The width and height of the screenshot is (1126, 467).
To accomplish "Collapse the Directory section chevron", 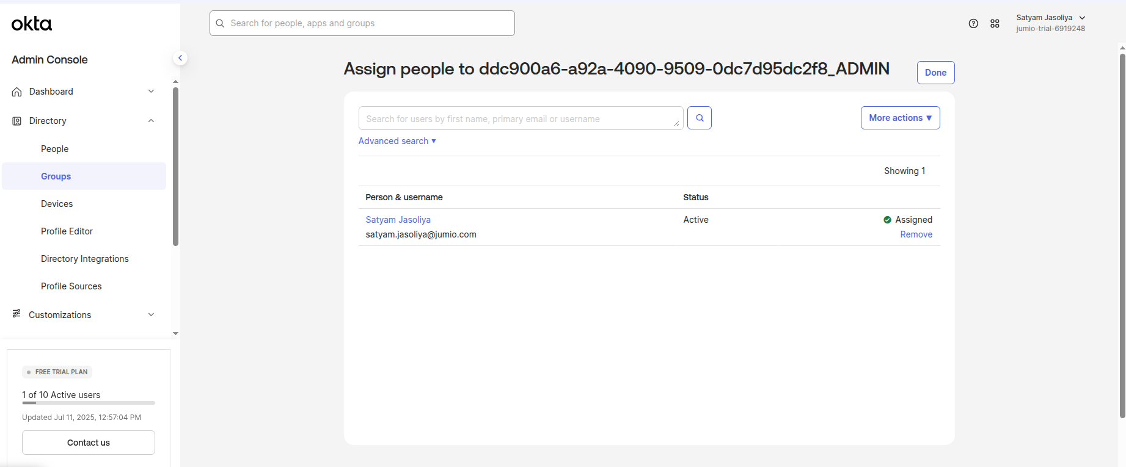I will 151,121.
